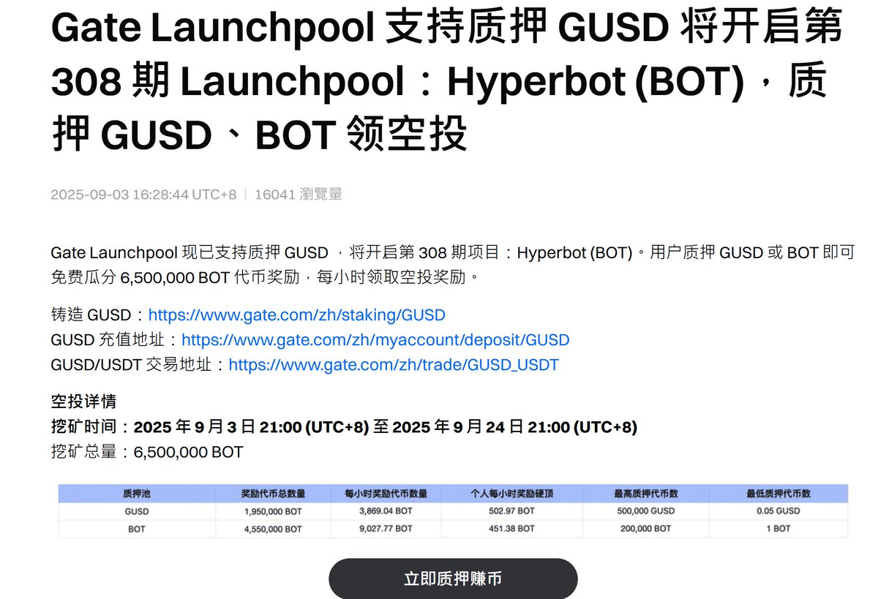Click the 16041 瀏覽量 view count
This screenshot has height=599, width=878.
tap(299, 195)
